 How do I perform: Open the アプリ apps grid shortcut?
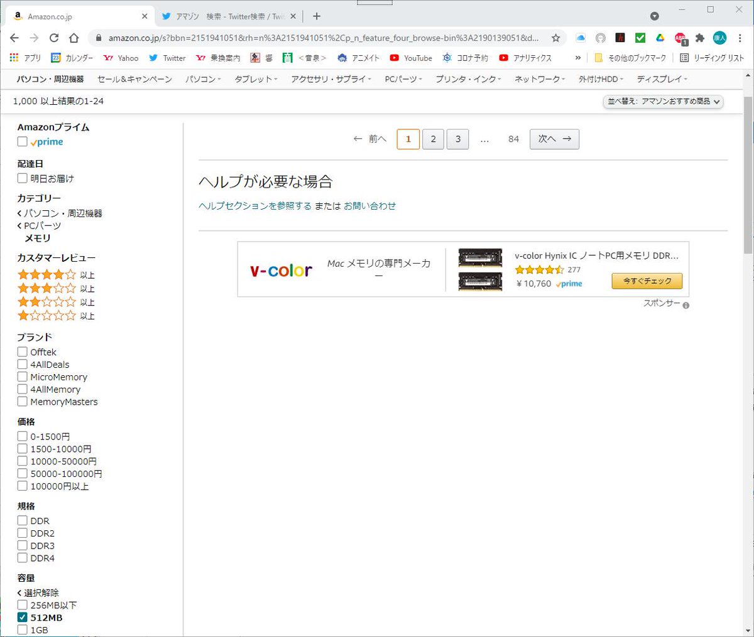(x=25, y=58)
